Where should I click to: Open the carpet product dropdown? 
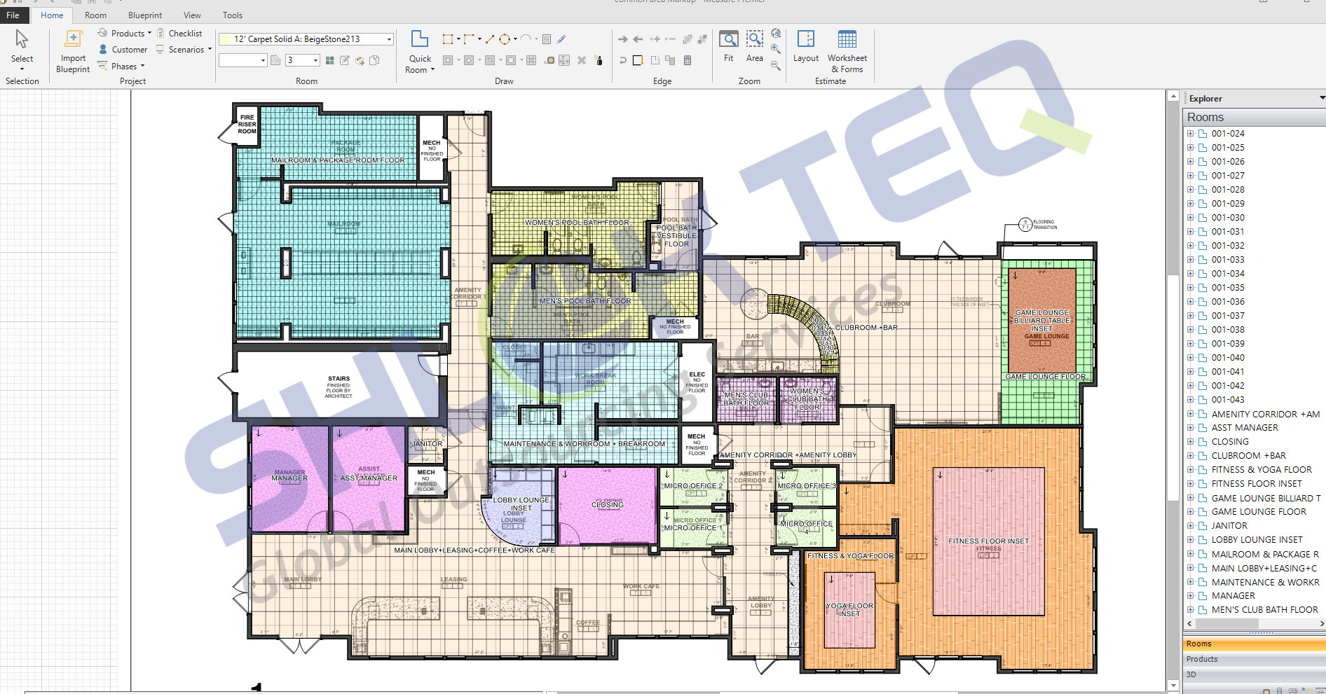(x=389, y=39)
